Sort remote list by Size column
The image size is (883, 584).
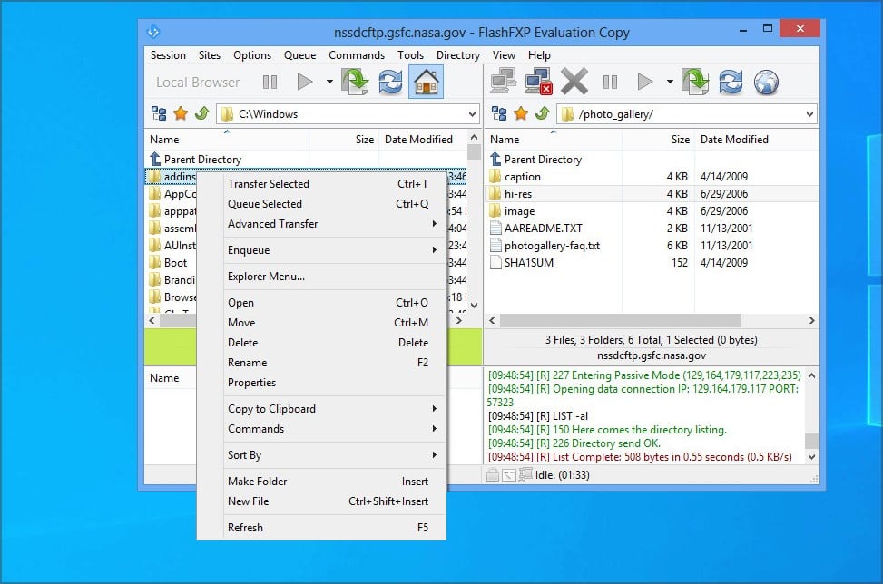pos(658,140)
